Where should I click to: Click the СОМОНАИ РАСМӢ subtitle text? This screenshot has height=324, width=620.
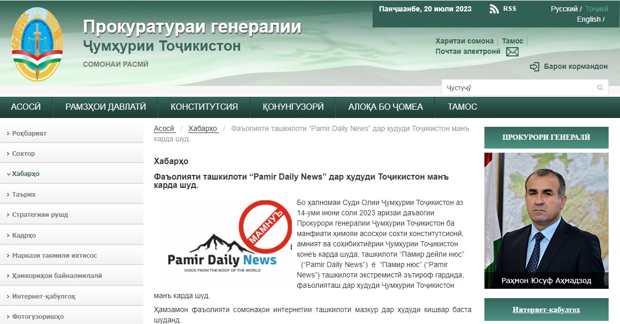[115, 64]
